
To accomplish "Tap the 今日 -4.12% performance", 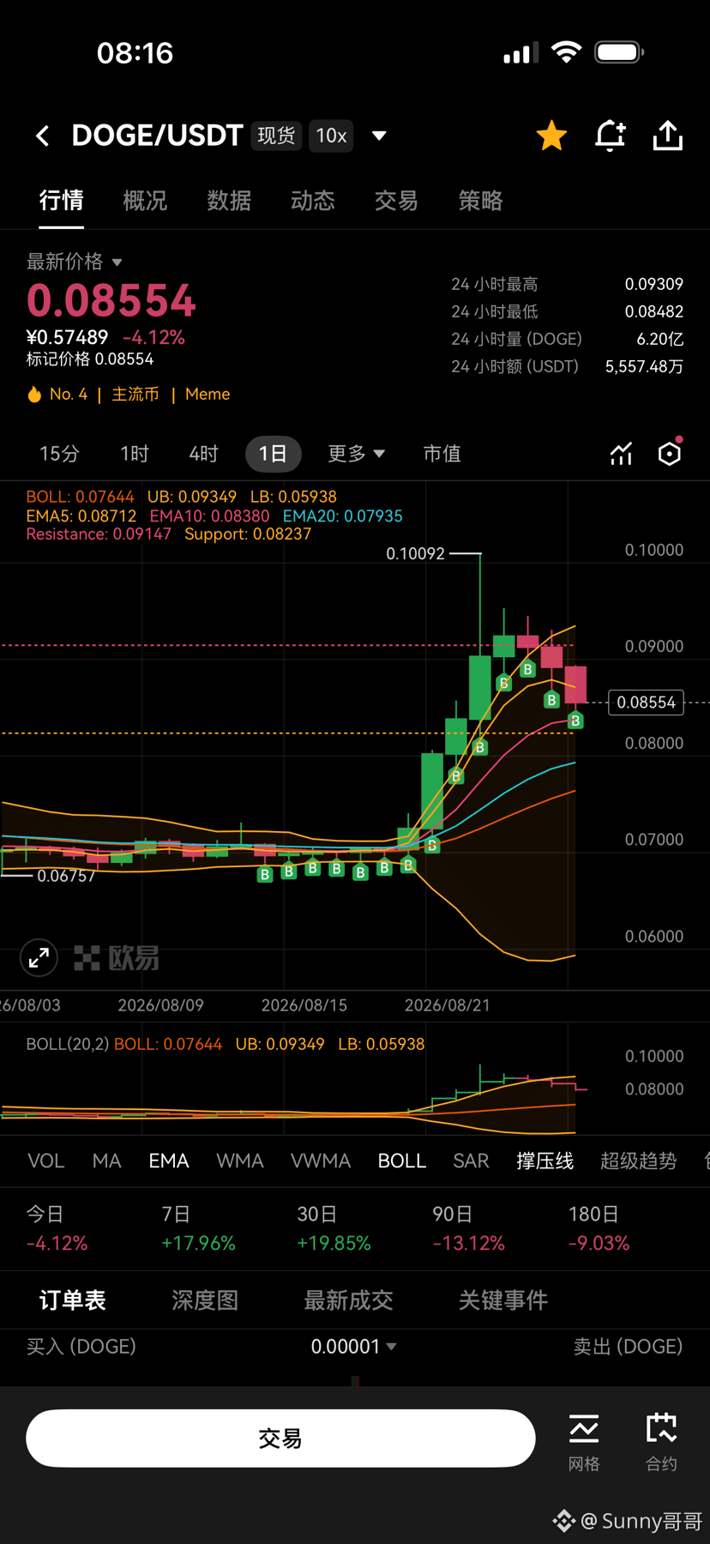I will [57, 1229].
